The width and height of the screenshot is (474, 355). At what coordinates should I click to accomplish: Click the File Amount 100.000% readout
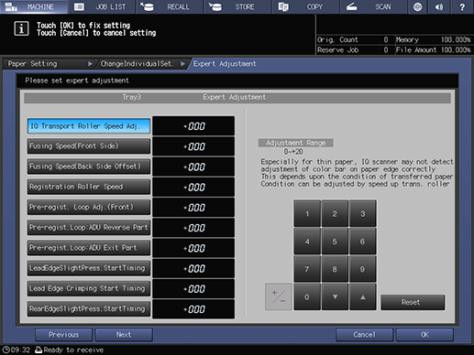[433, 50]
